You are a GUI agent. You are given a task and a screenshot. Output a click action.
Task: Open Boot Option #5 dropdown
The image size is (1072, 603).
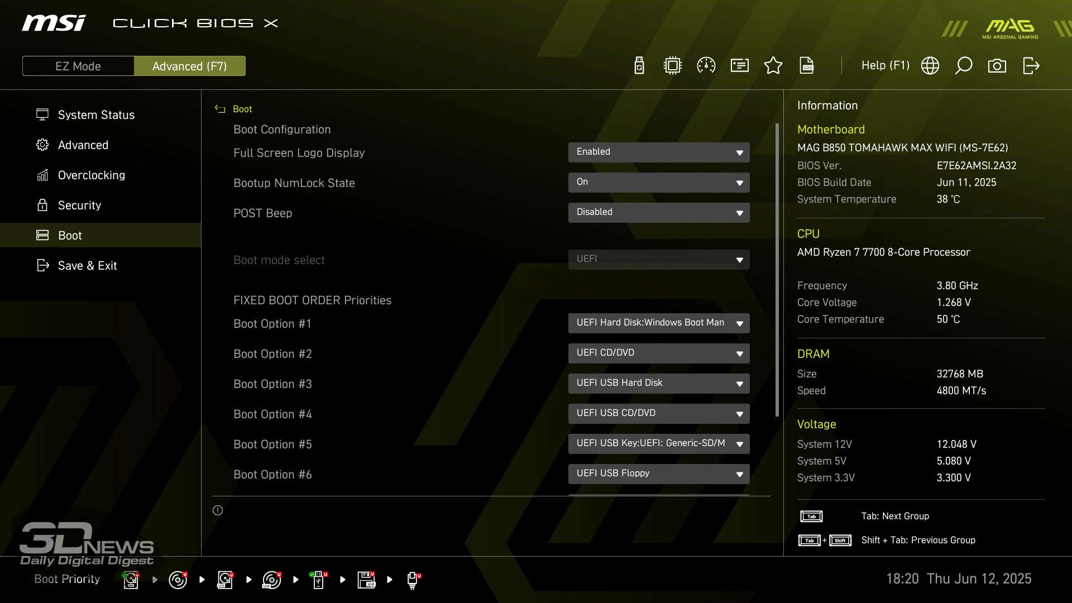(659, 444)
